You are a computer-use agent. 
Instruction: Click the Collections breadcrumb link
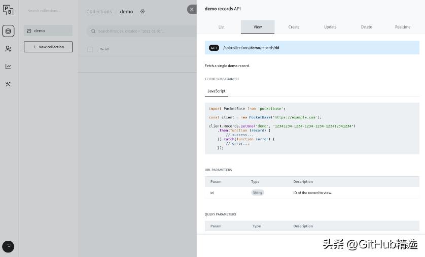pyautogui.click(x=99, y=11)
